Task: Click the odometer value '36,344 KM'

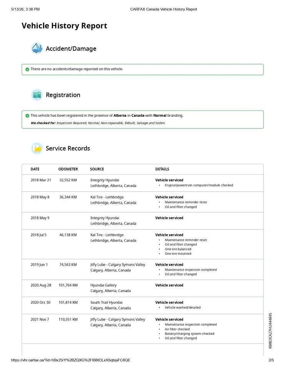Action: (x=68, y=197)
